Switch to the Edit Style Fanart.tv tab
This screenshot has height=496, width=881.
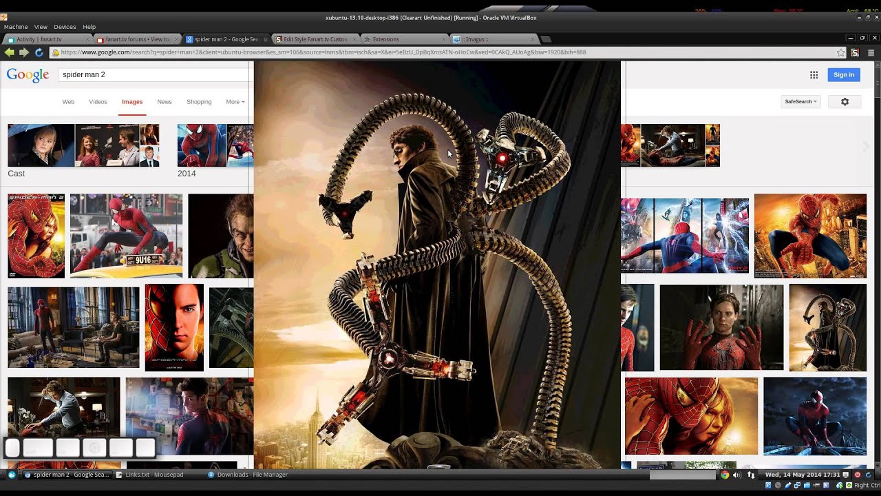coord(315,39)
